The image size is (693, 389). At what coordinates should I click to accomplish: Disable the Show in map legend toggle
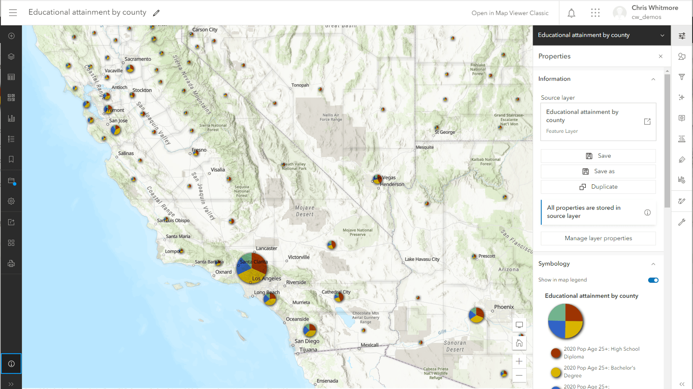click(653, 280)
